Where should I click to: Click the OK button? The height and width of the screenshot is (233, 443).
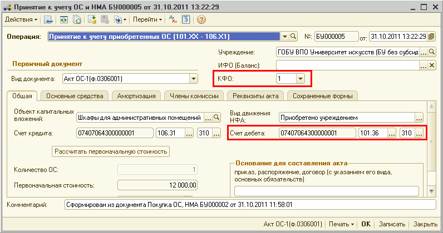[x=366, y=224]
